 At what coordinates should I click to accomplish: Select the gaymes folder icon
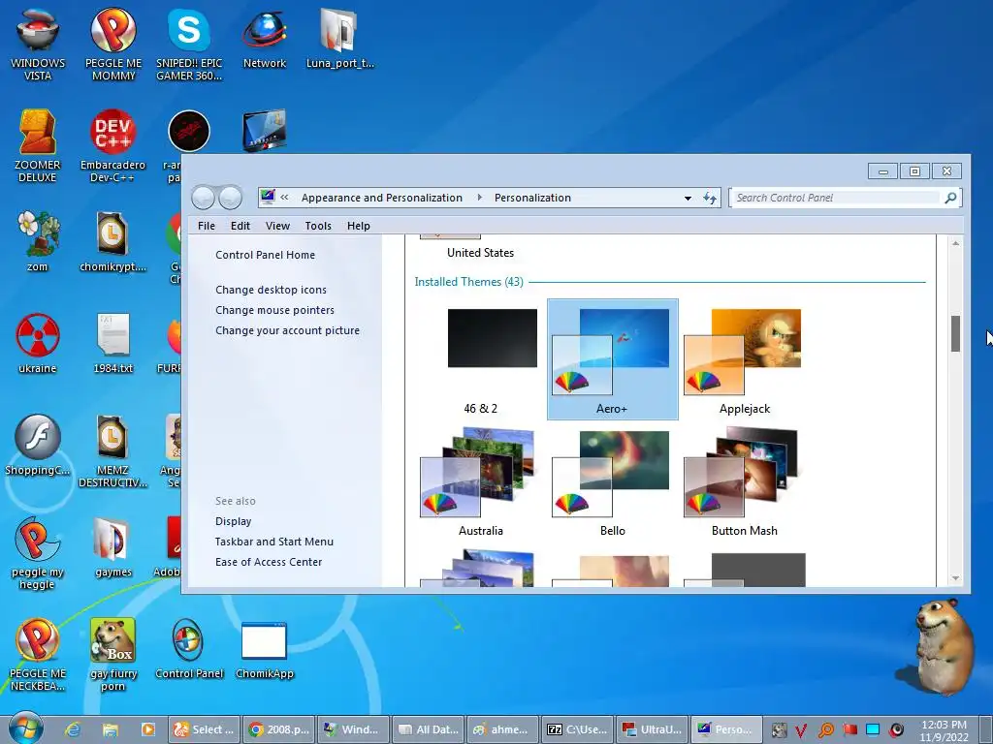click(112, 546)
